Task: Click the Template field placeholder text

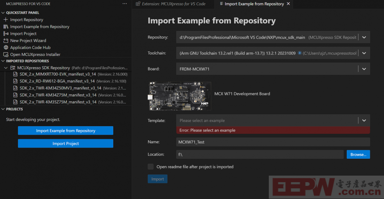Action: tap(202, 120)
